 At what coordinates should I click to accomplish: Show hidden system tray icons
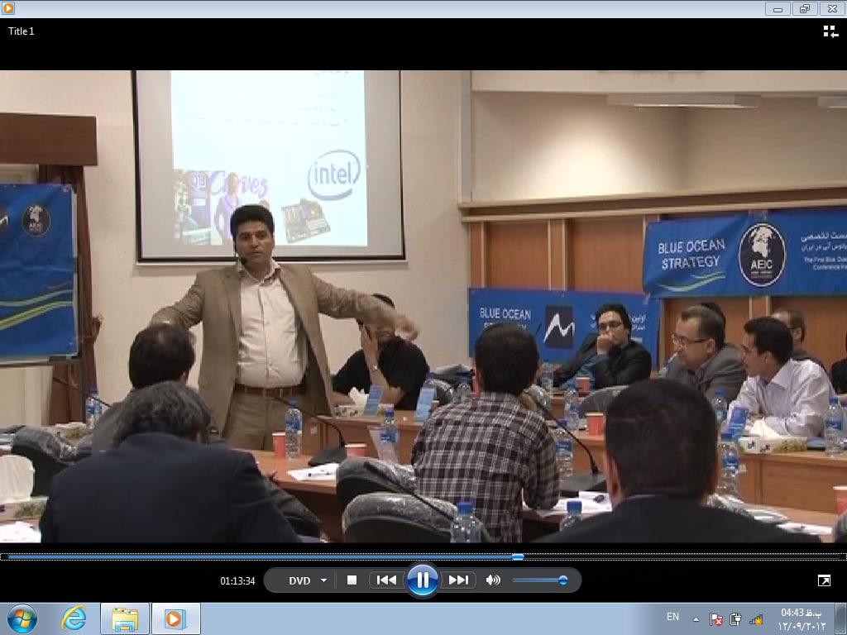(x=696, y=619)
